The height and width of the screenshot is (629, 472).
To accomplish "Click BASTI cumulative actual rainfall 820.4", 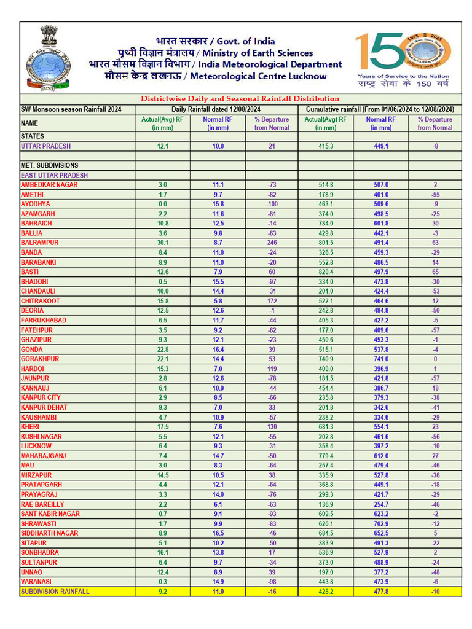I will point(326,272).
